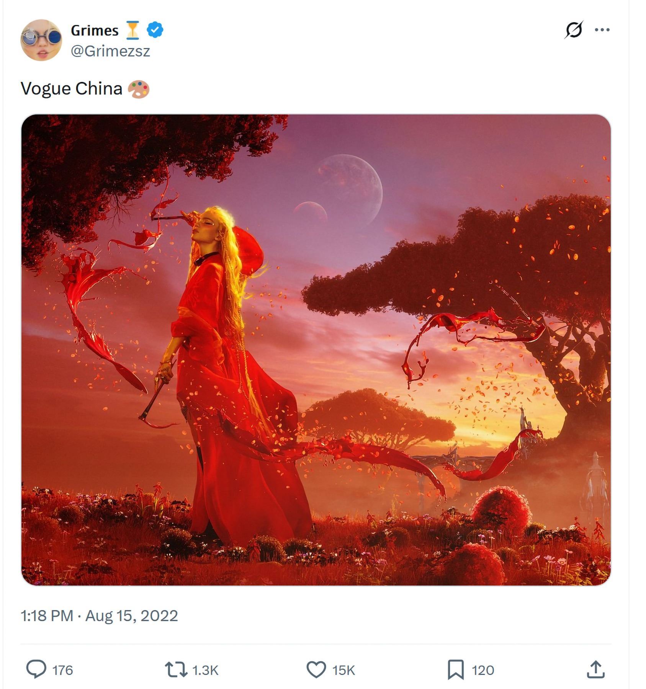Click the 15K likes count
646x689 pixels.
pyautogui.click(x=343, y=670)
